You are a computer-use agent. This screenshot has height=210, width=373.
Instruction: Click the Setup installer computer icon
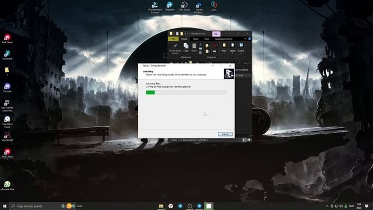(228, 73)
